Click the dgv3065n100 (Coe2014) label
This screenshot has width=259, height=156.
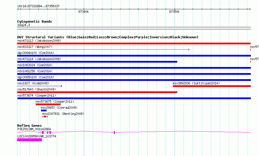tap(36, 77)
